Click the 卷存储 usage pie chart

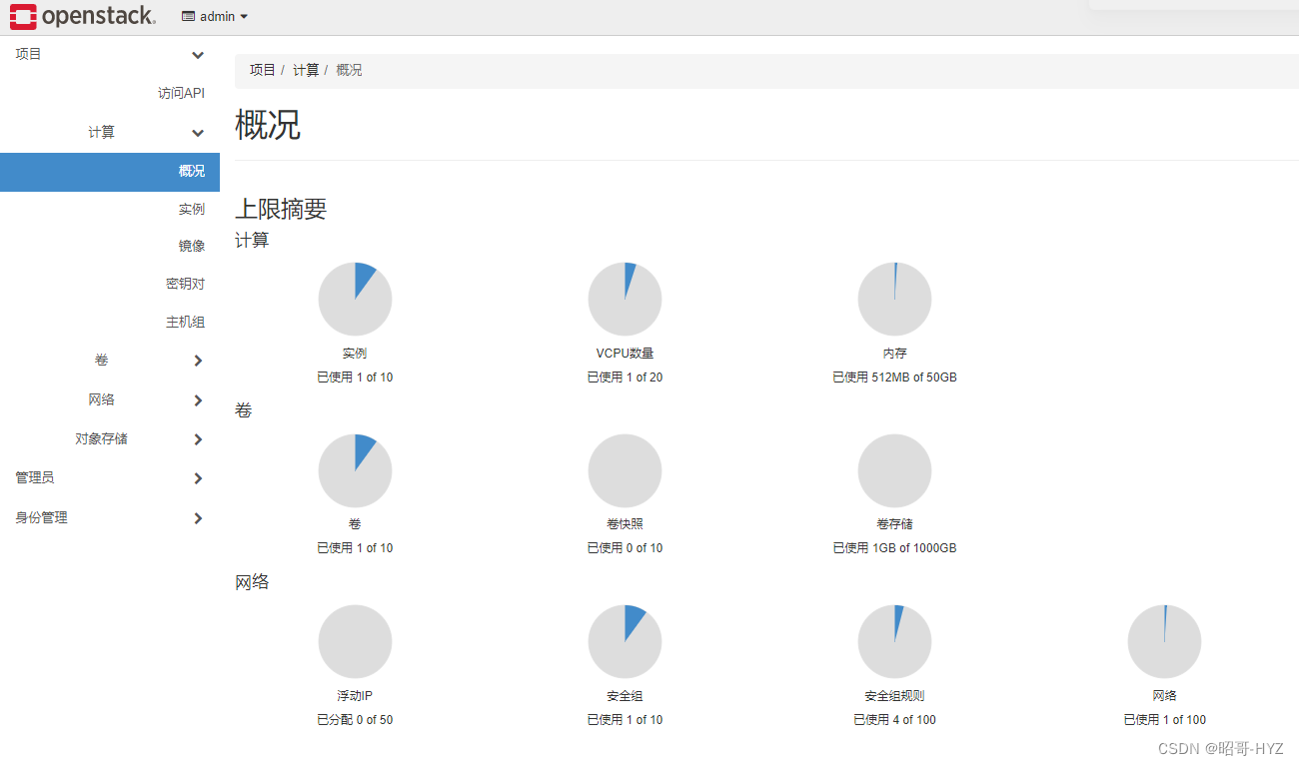(x=894, y=470)
